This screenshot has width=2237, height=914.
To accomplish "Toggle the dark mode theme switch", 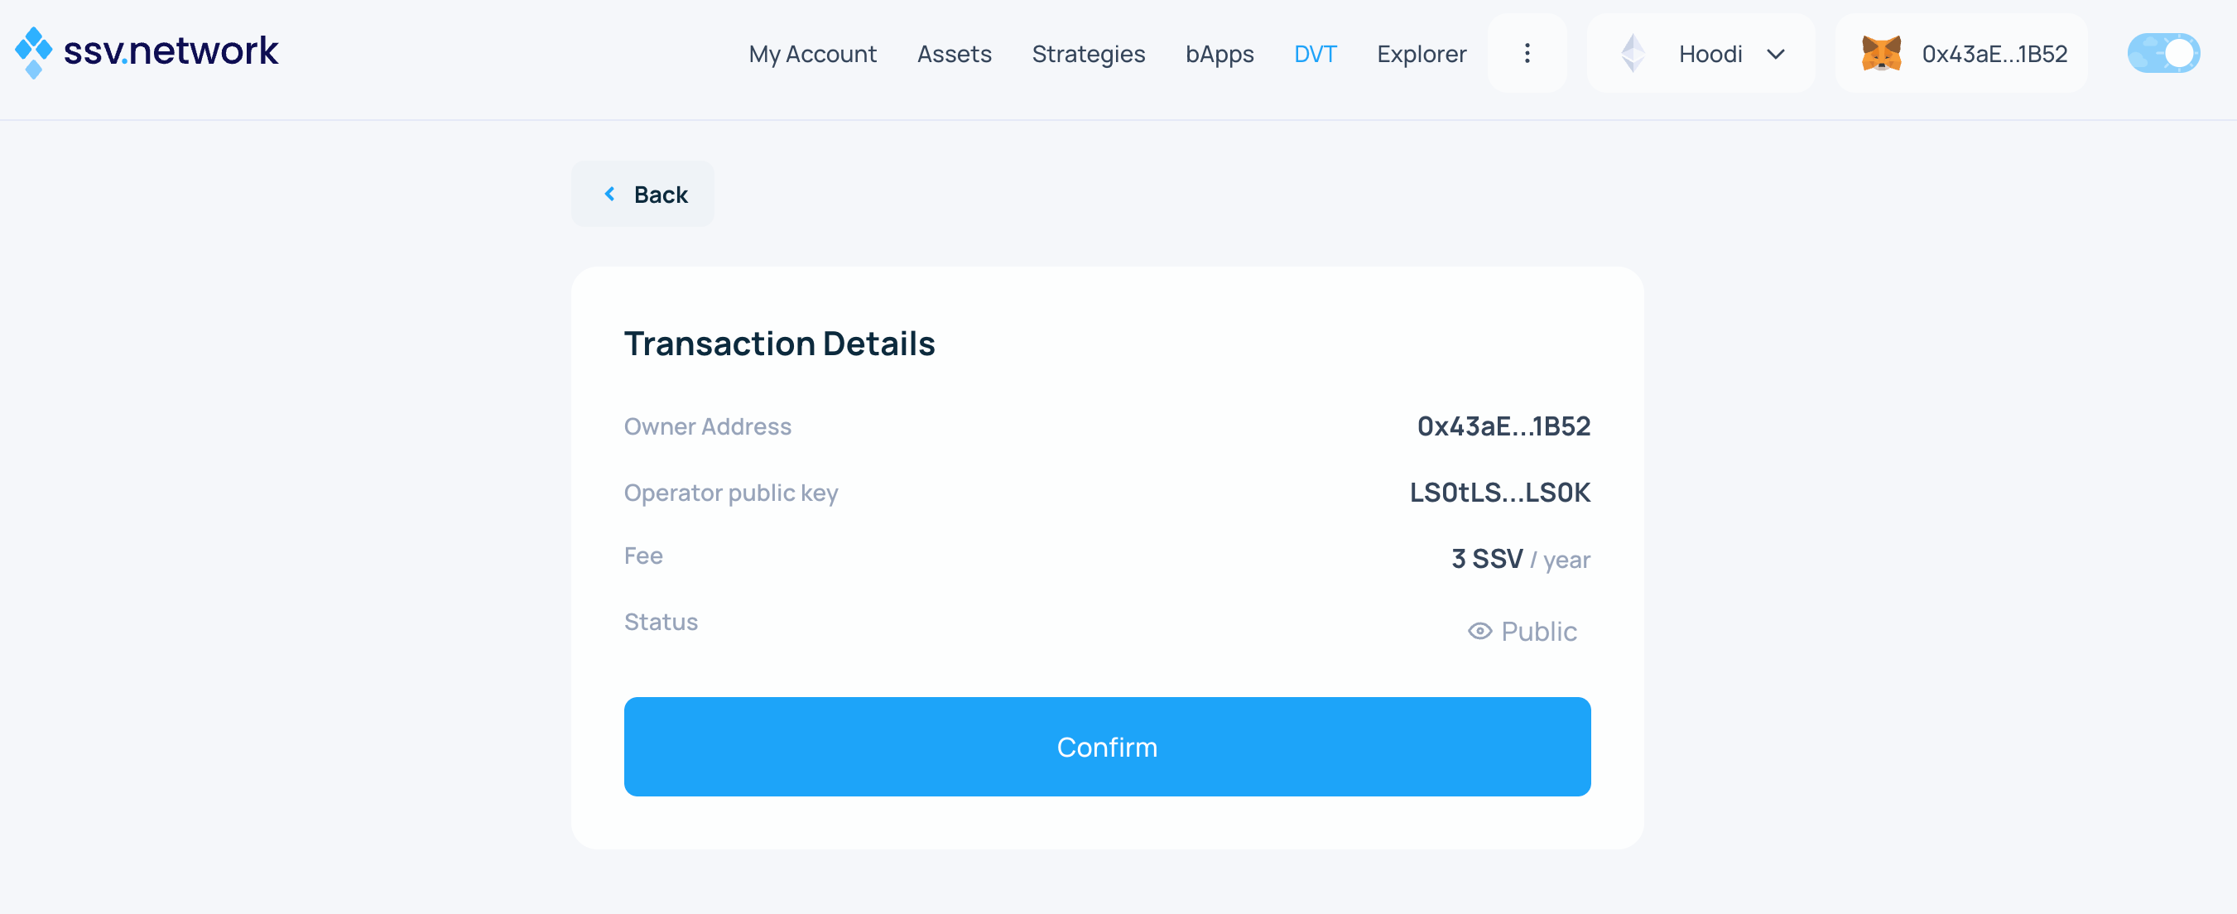I will click(x=2162, y=54).
